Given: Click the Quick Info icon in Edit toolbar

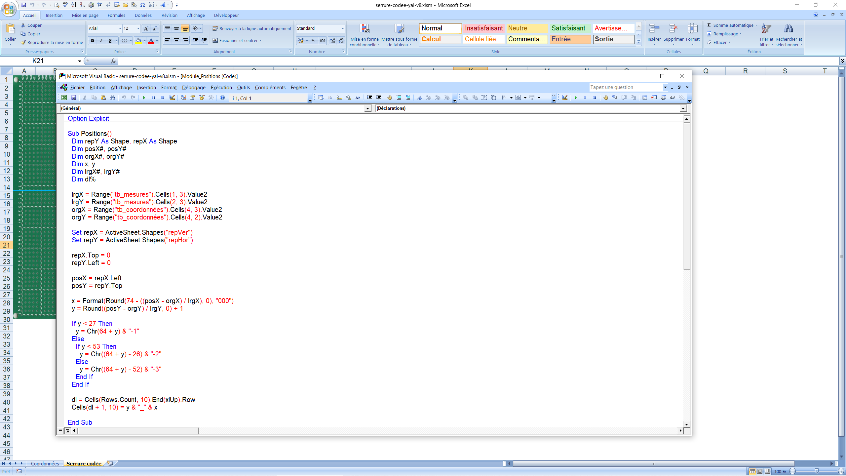Looking at the screenshot, I should coord(339,98).
